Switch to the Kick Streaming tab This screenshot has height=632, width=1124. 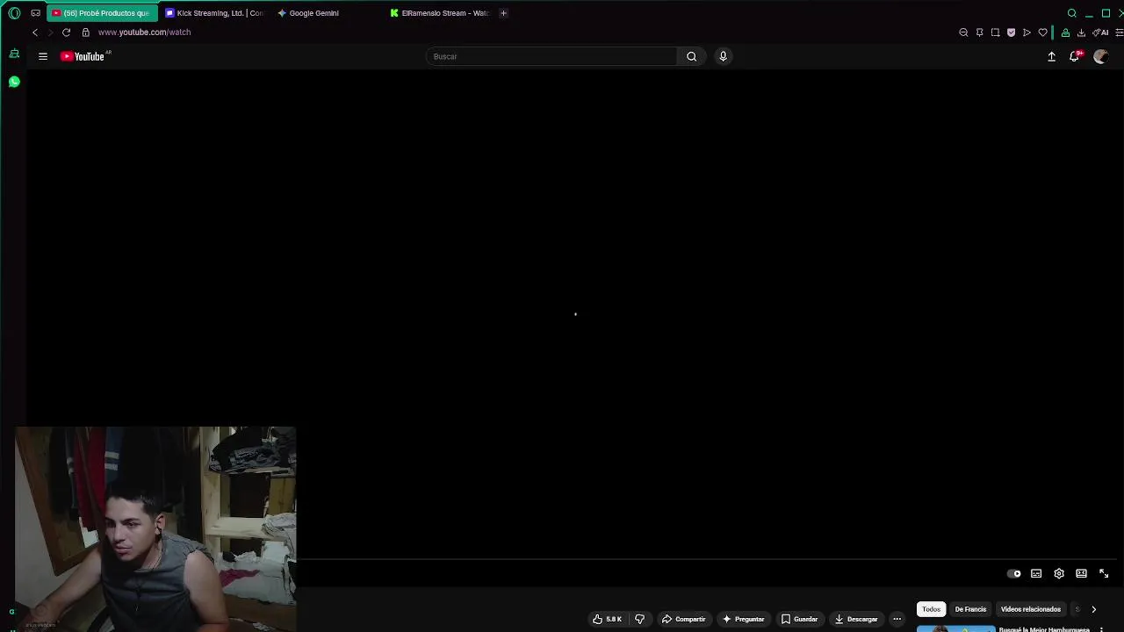(215, 13)
